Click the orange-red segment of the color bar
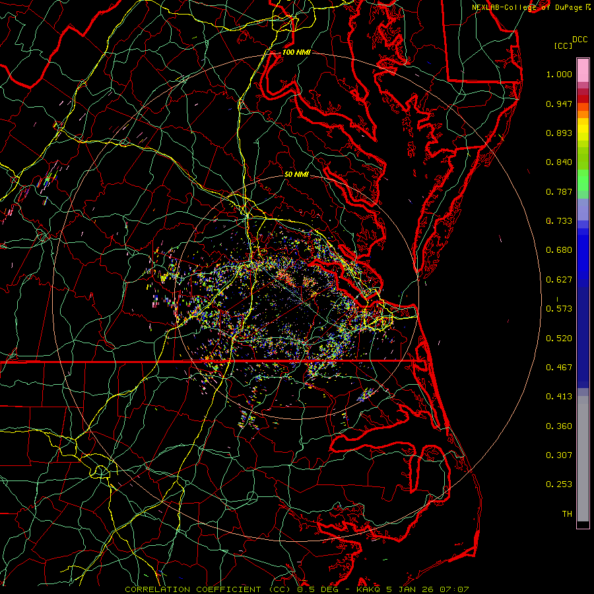594x594 pixels. (583, 107)
